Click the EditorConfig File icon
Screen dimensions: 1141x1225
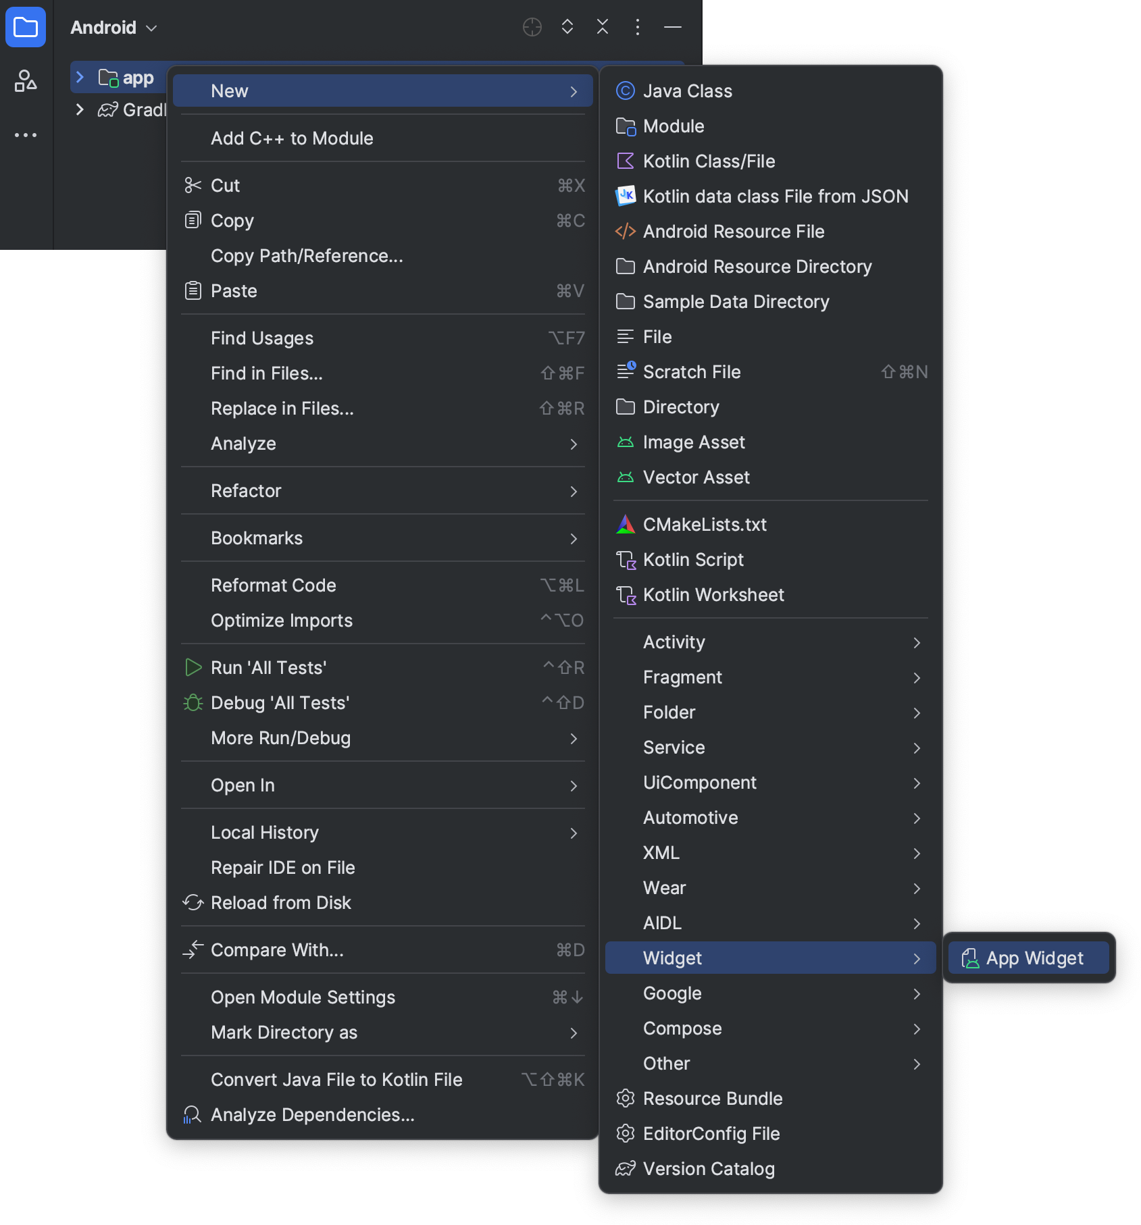pos(626,1133)
